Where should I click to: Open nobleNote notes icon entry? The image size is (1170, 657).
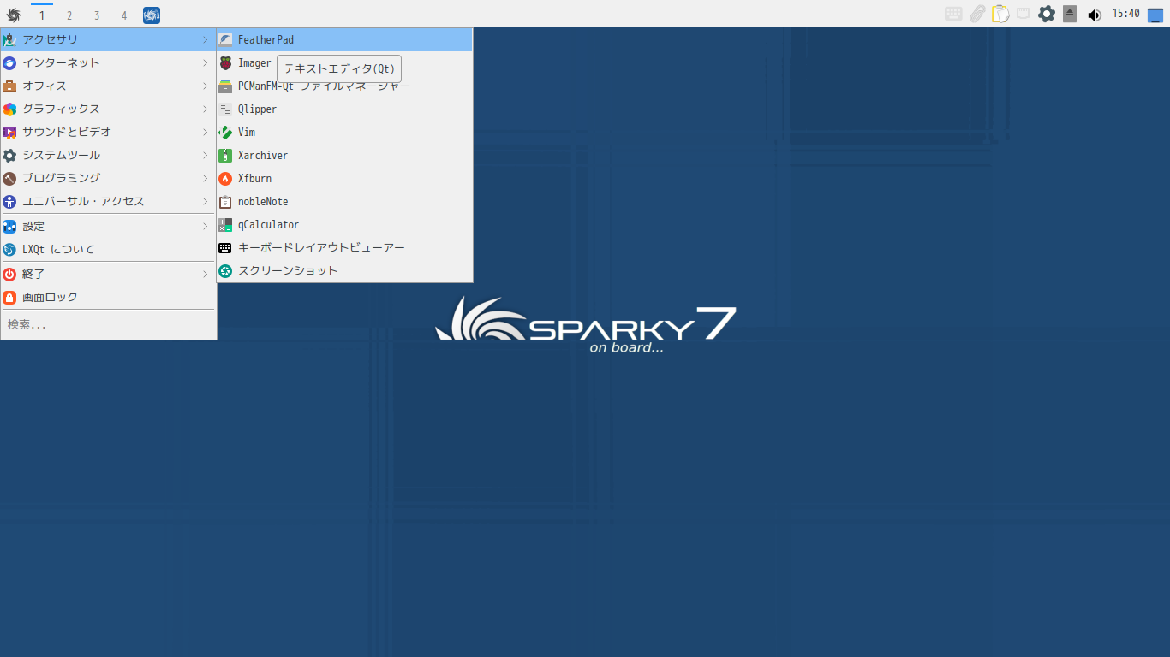click(x=225, y=202)
